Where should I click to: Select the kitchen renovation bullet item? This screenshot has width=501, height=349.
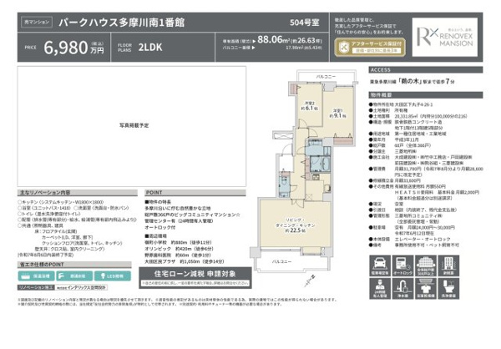point(63,203)
